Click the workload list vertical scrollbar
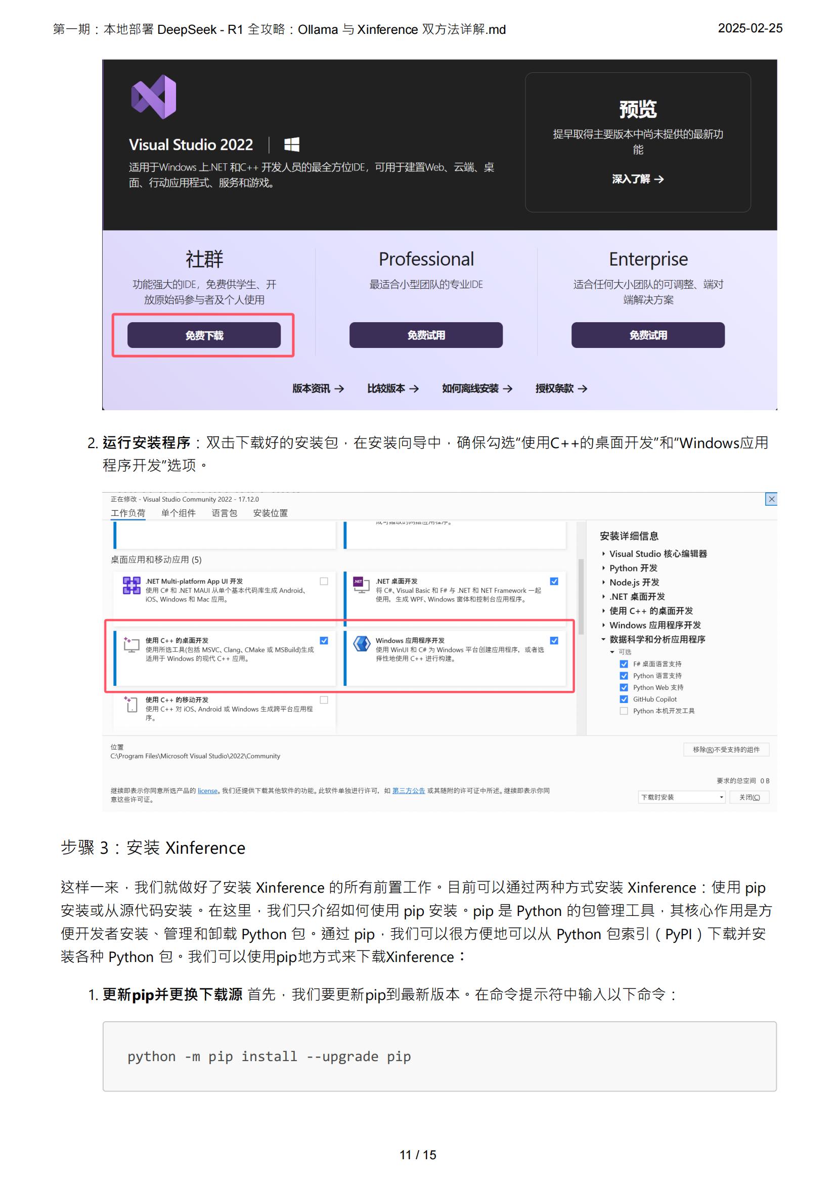The height and width of the screenshot is (1183, 836). click(581, 597)
